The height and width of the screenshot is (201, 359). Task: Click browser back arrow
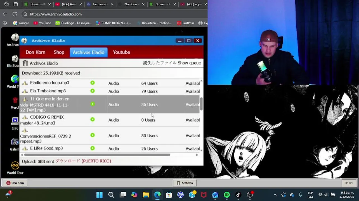click(5, 14)
